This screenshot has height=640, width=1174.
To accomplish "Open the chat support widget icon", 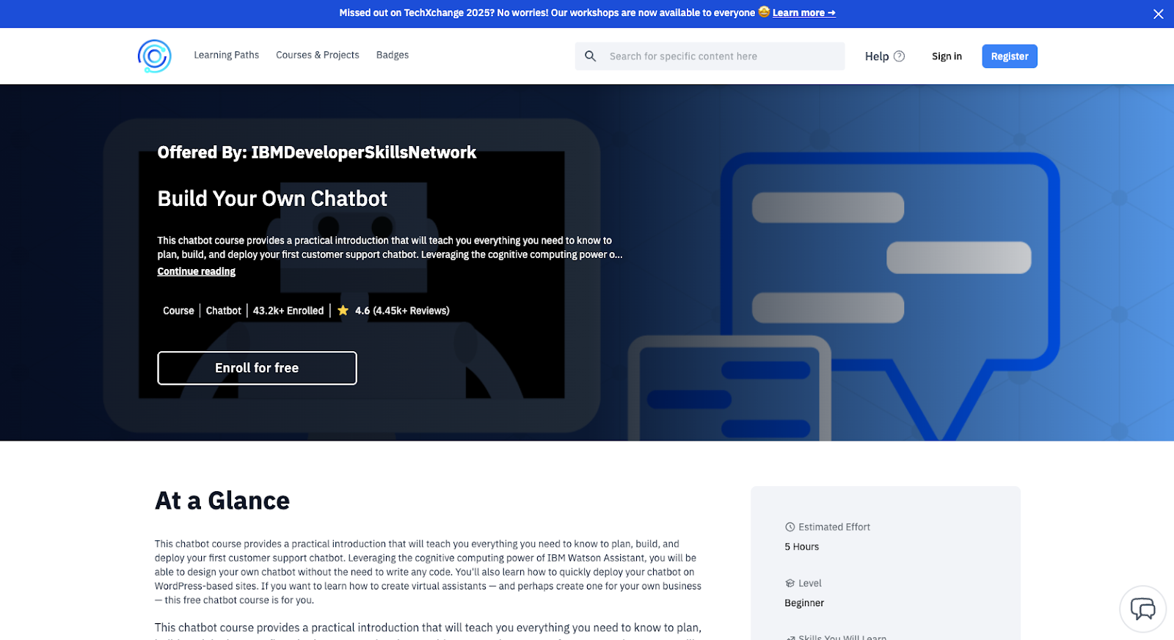I will coord(1142,608).
